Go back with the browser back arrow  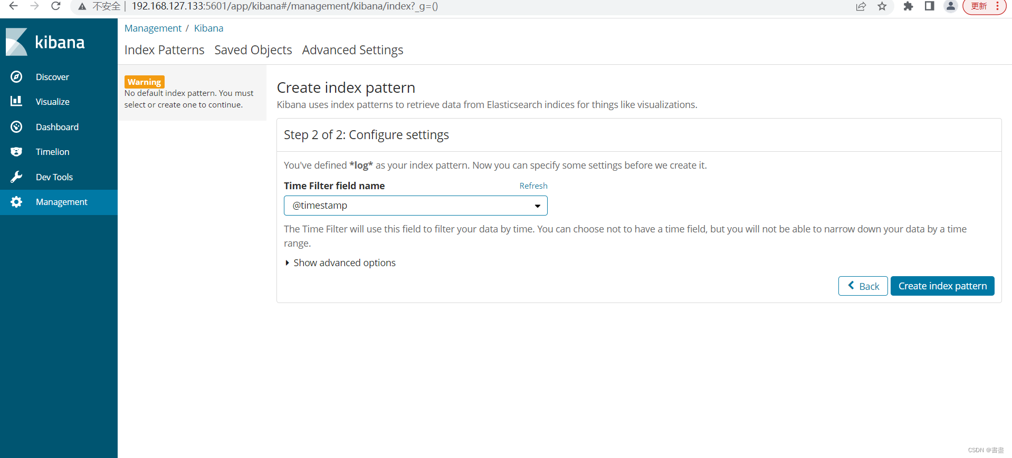(14, 6)
